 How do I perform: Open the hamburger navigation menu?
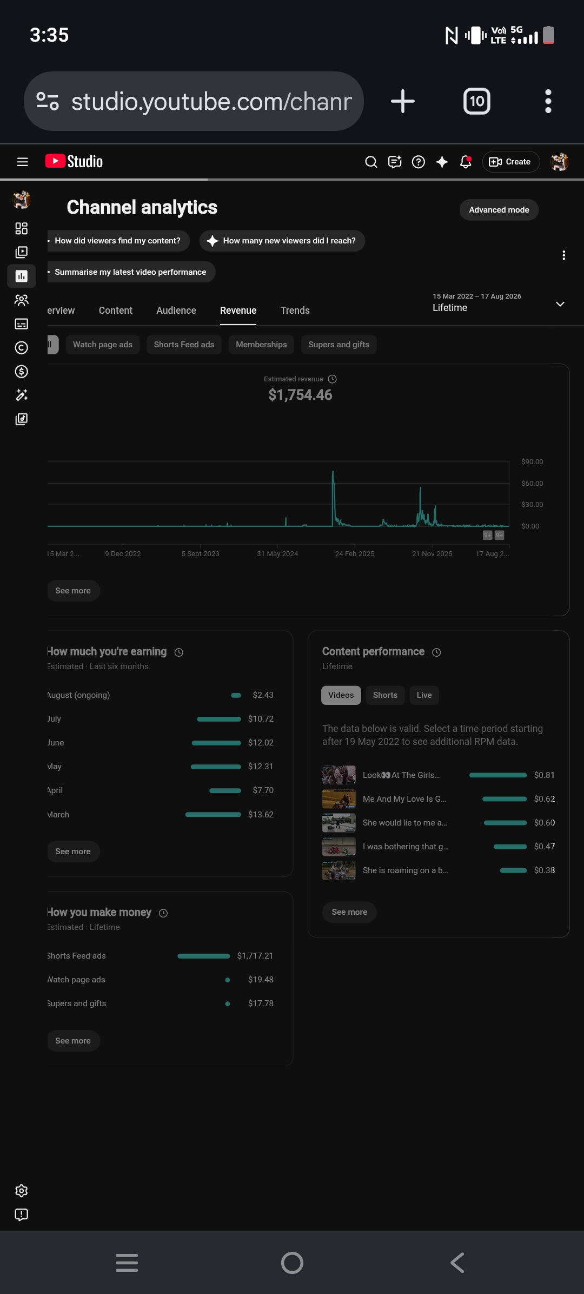click(x=22, y=162)
